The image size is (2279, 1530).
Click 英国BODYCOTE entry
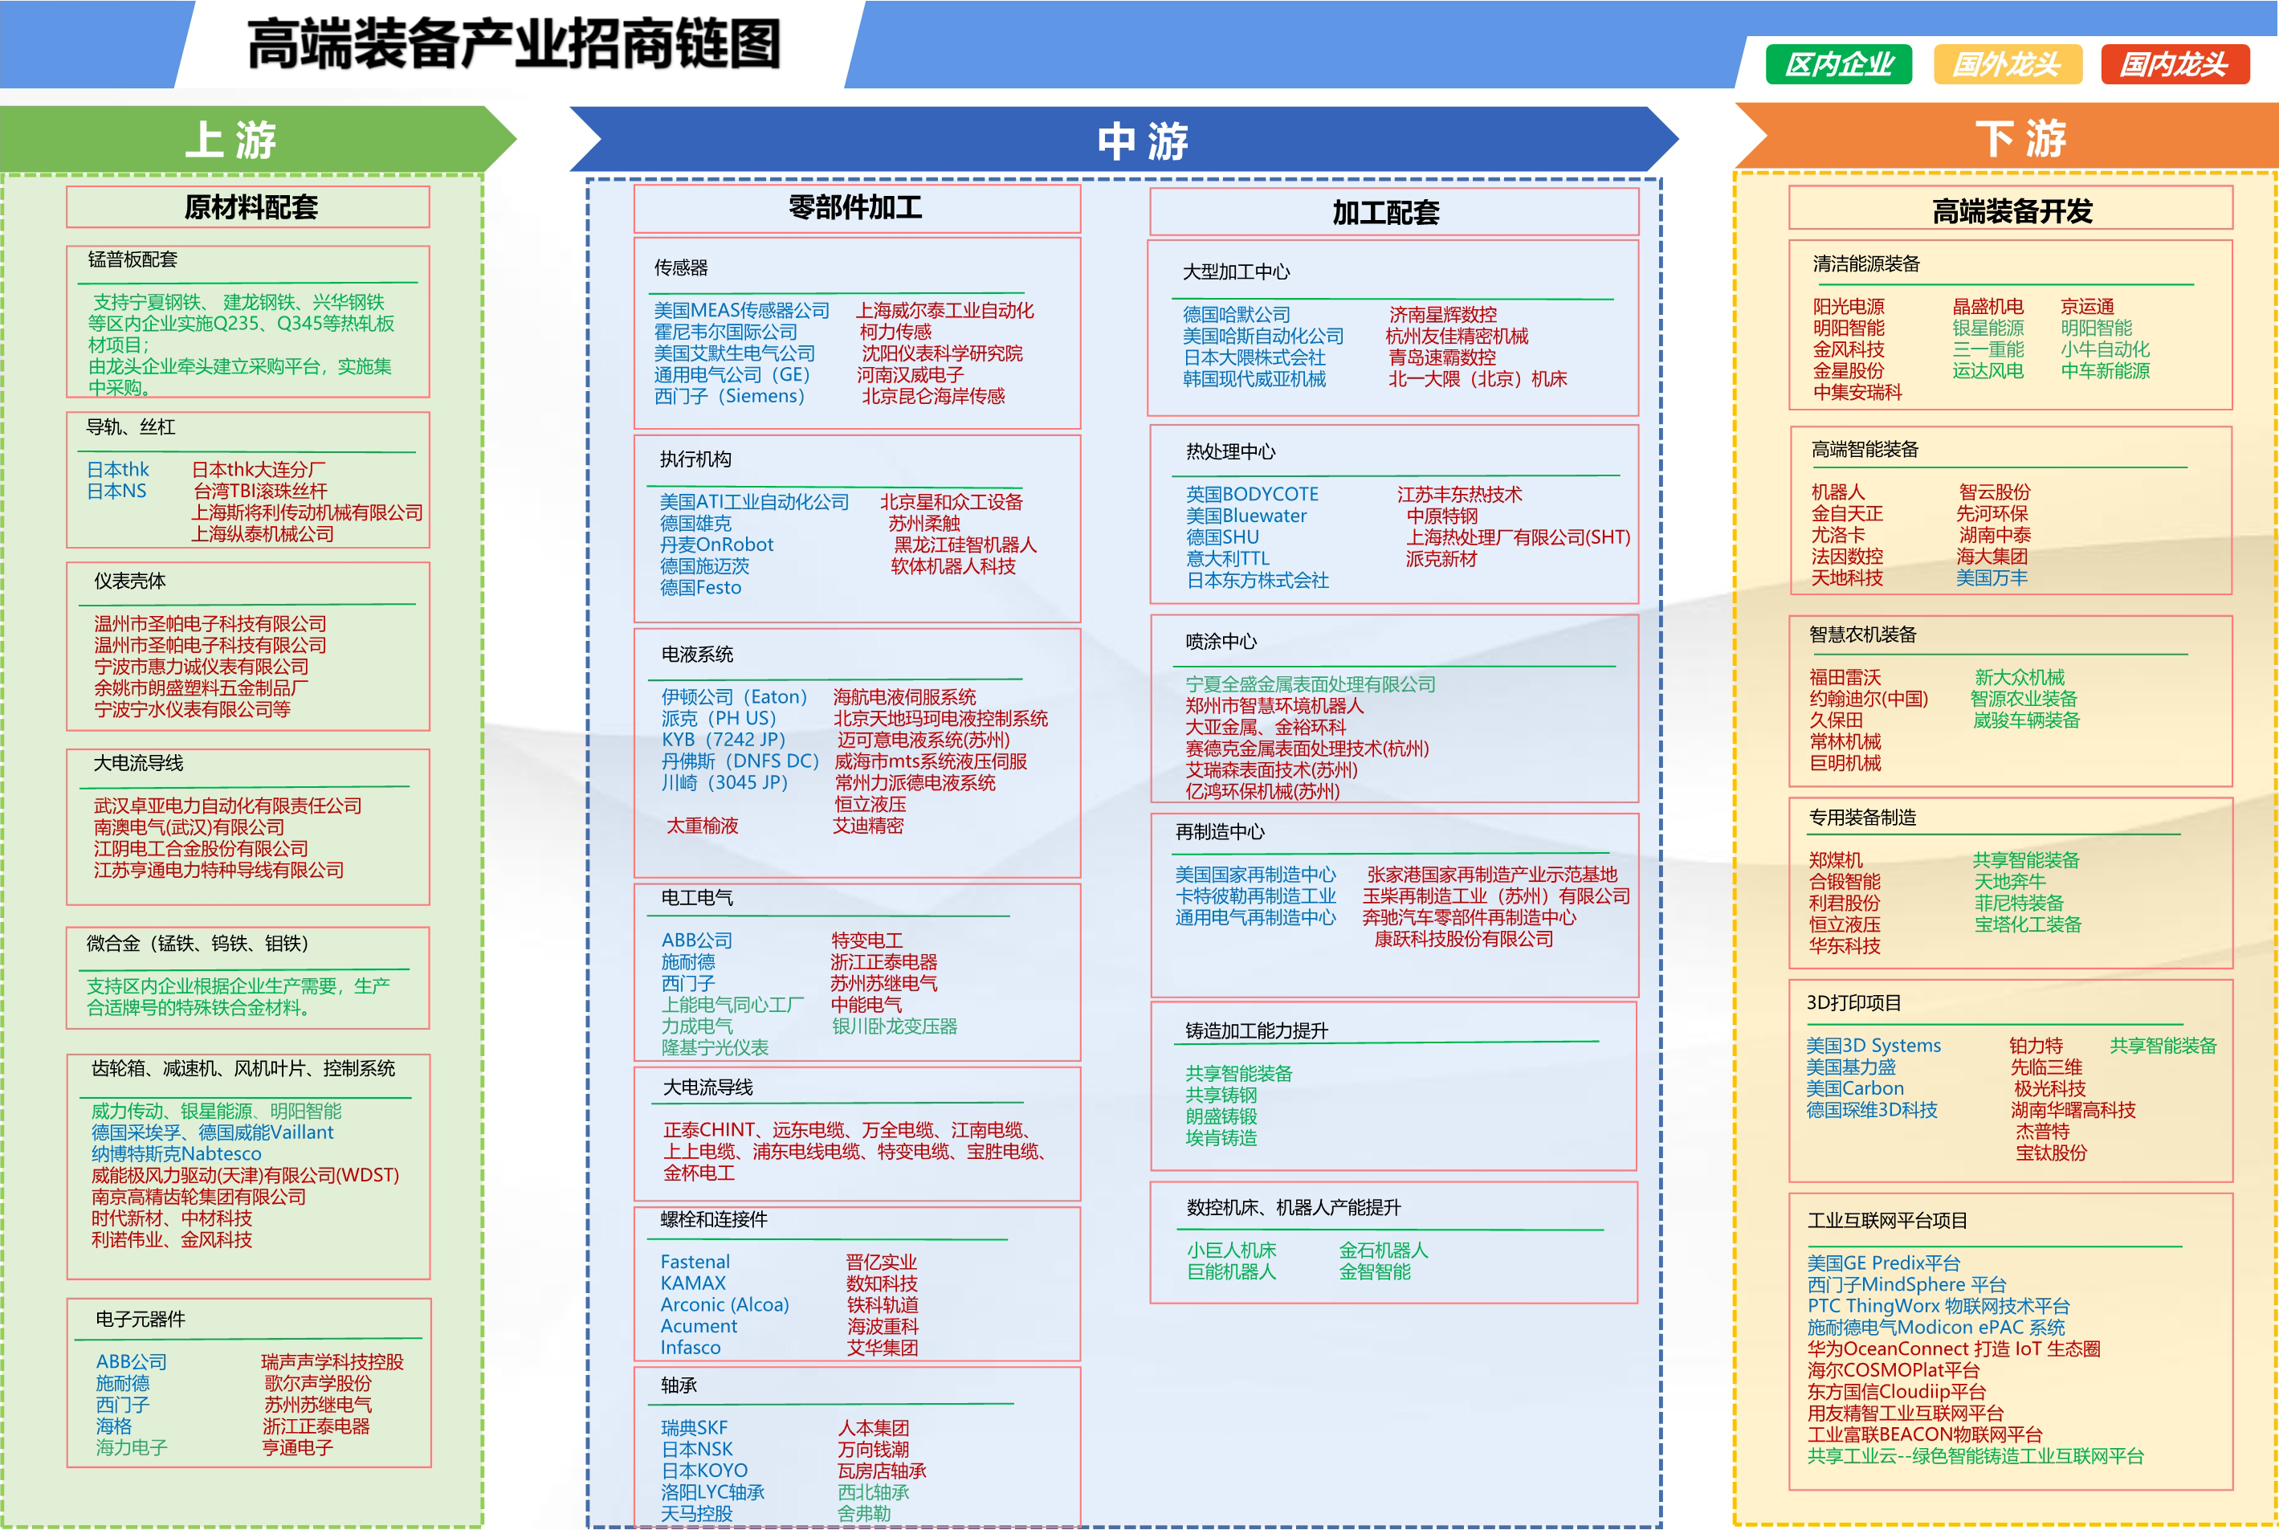[x=1252, y=495]
